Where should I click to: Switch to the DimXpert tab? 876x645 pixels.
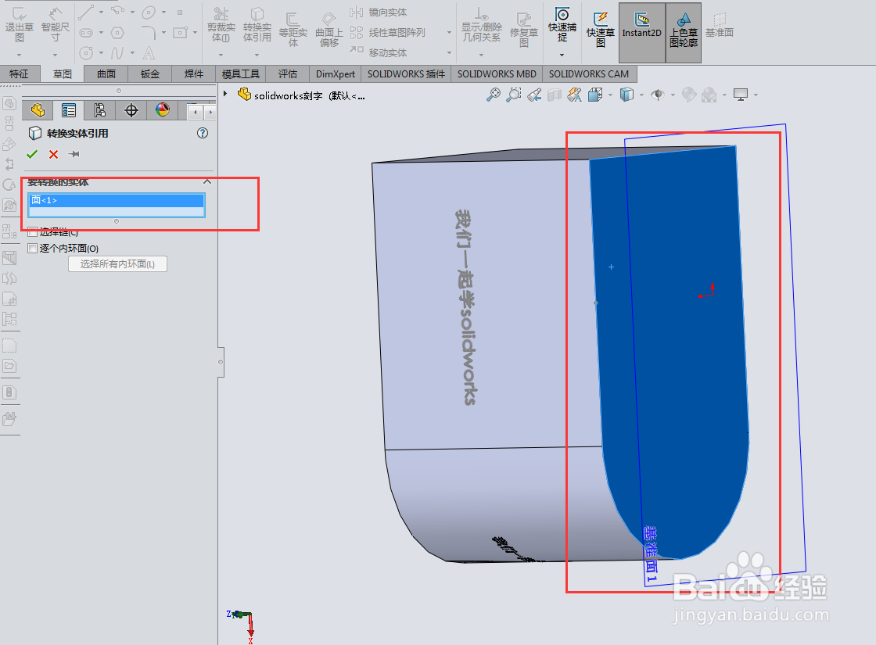(x=336, y=73)
